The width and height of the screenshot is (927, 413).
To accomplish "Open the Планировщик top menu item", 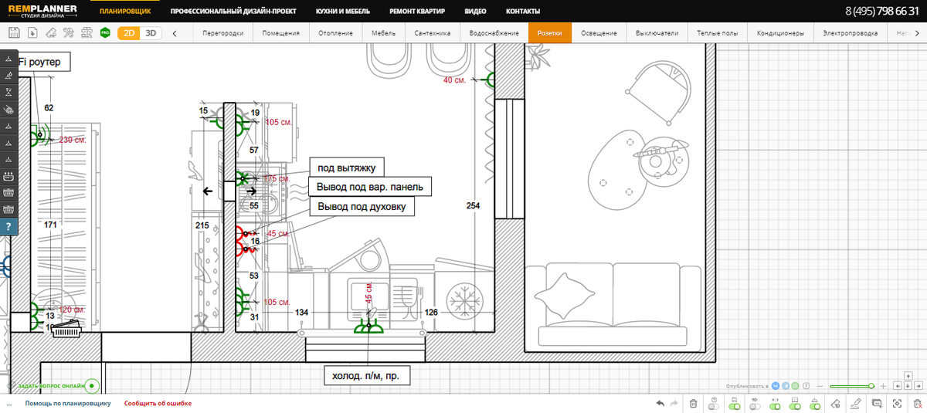I will coord(125,11).
